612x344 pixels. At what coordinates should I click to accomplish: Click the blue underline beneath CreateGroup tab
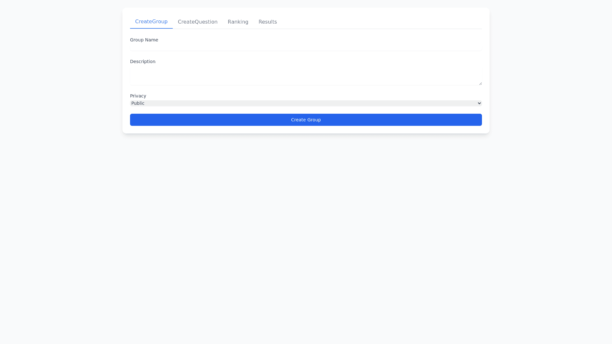[151, 28]
